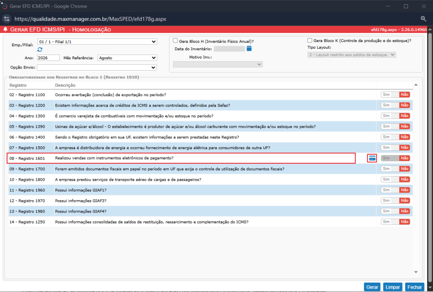Open site settings icon beside URL
This screenshot has width=433, height=292.
pyautogui.click(x=7, y=19)
